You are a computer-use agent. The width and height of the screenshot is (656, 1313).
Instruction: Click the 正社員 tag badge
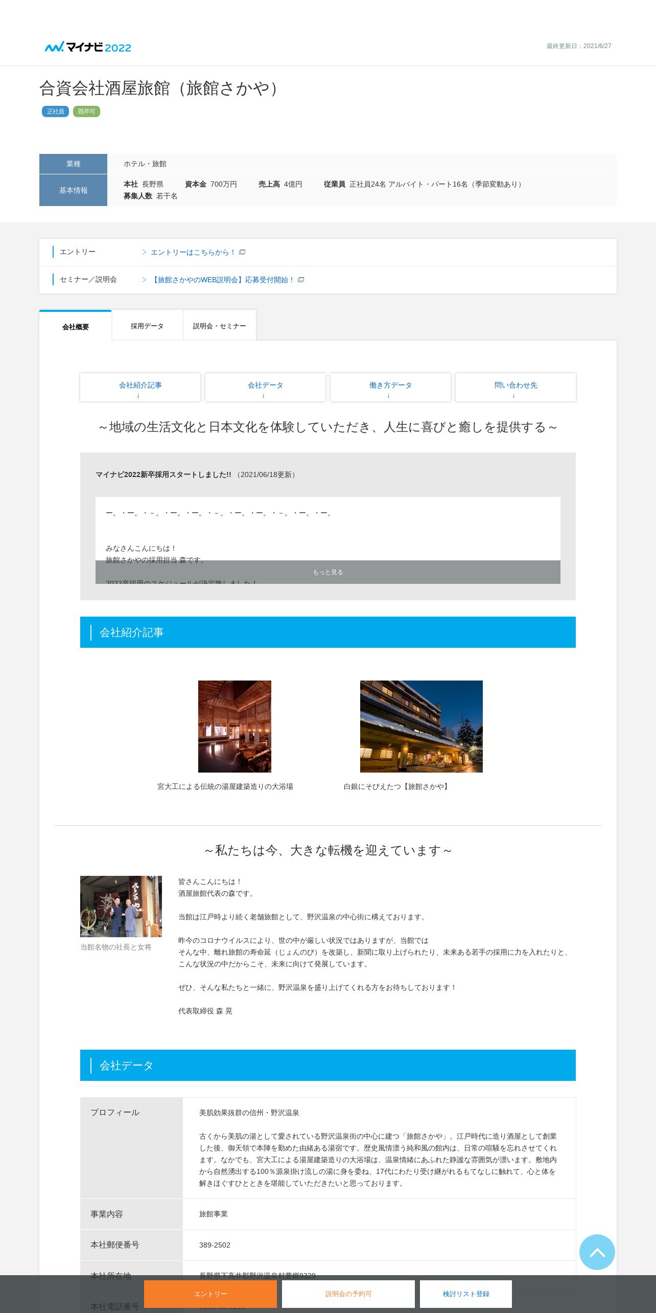point(55,111)
